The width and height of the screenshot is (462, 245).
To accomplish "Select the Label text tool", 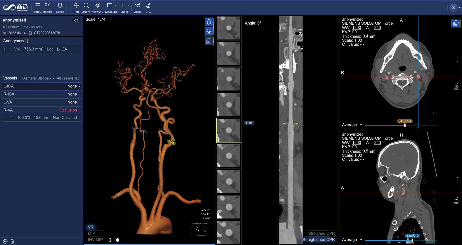I will click(123, 5).
